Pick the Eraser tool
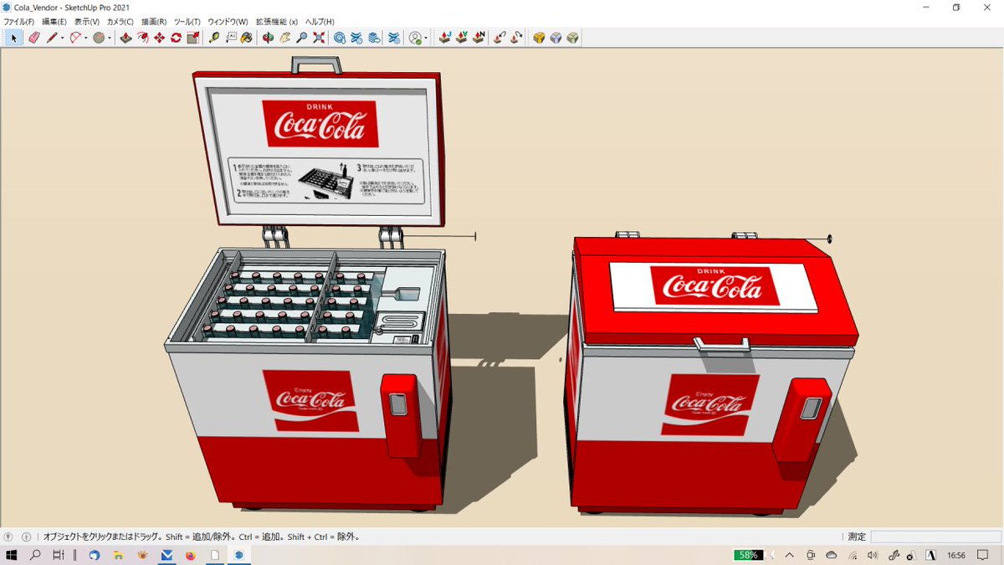Screen dimensions: 1004x565 click(x=34, y=38)
